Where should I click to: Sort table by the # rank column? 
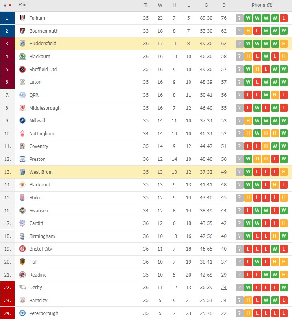7,5
